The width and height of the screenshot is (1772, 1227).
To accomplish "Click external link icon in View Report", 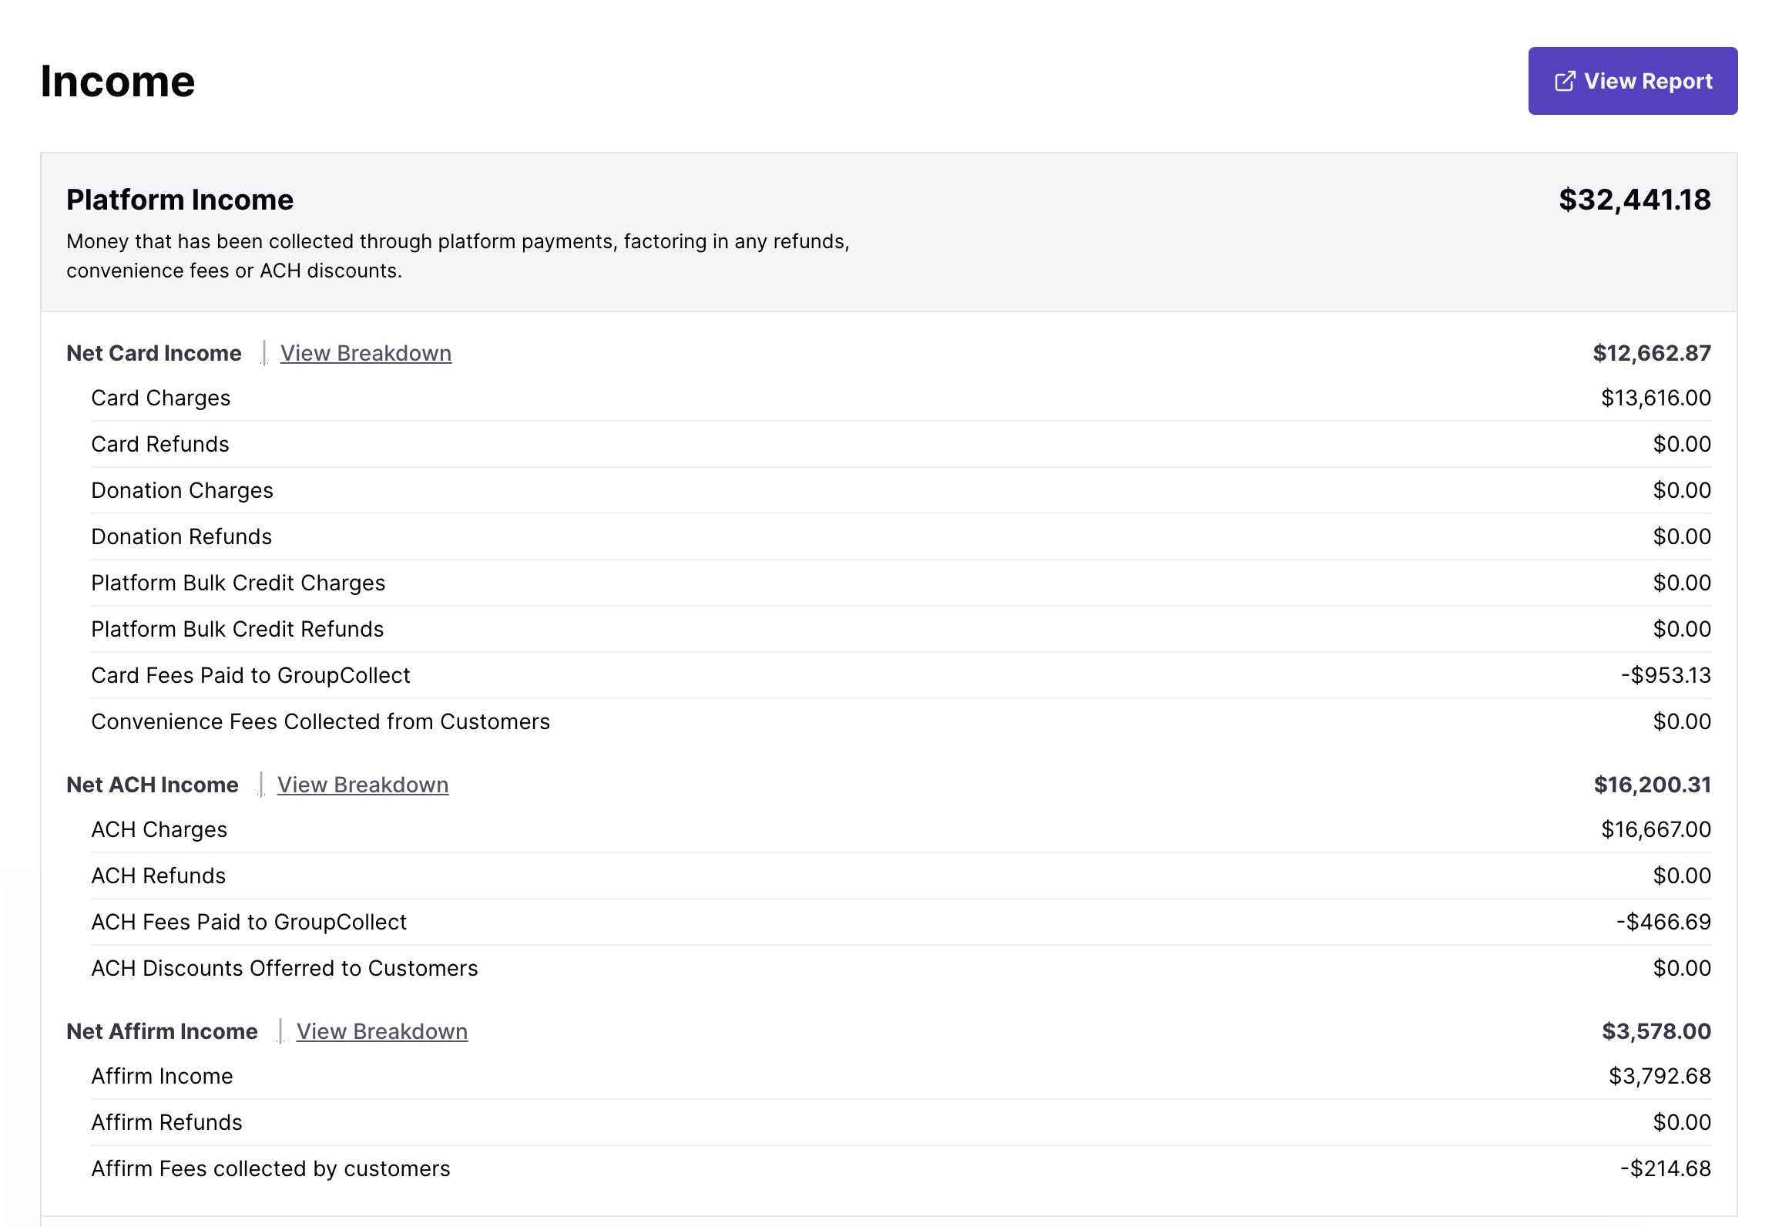I will coord(1564,81).
